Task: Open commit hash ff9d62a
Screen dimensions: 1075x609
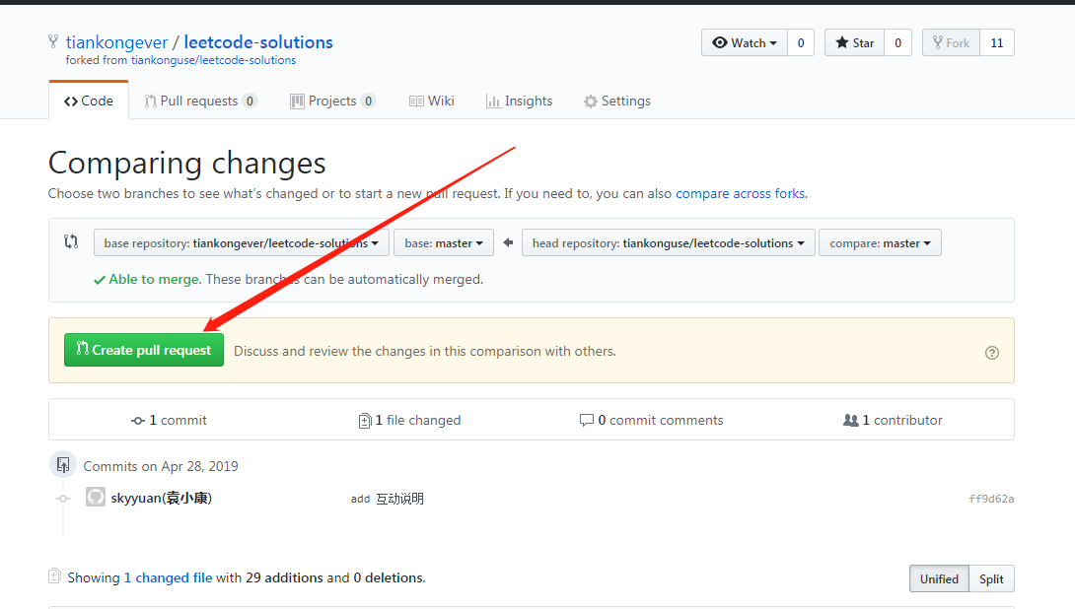Action: (x=991, y=499)
